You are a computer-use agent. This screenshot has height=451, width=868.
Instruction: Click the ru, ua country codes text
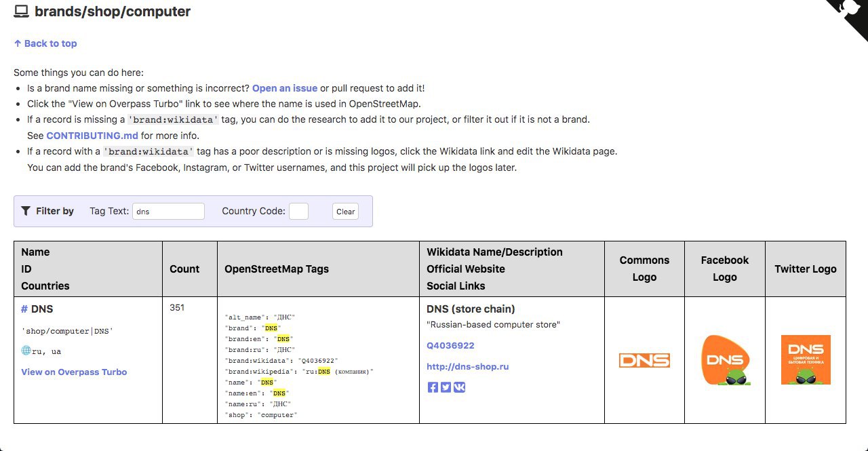tap(47, 351)
